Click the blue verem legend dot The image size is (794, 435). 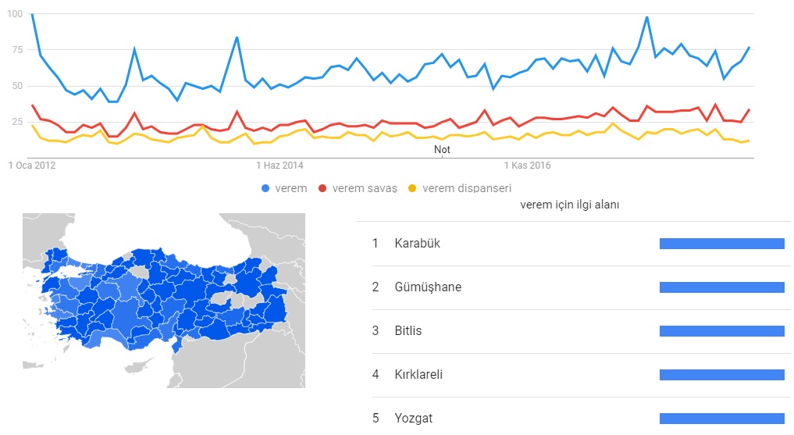click(x=265, y=188)
